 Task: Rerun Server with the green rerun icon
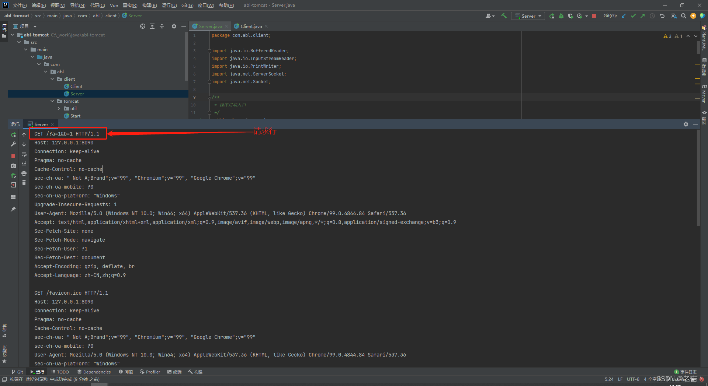click(552, 16)
